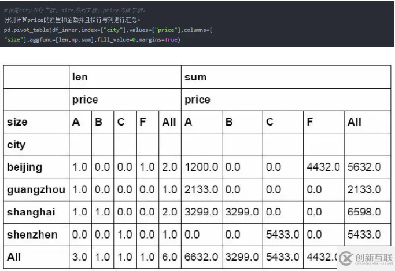Click the 'city' index label cell
This screenshot has width=395, height=271.
(16, 145)
